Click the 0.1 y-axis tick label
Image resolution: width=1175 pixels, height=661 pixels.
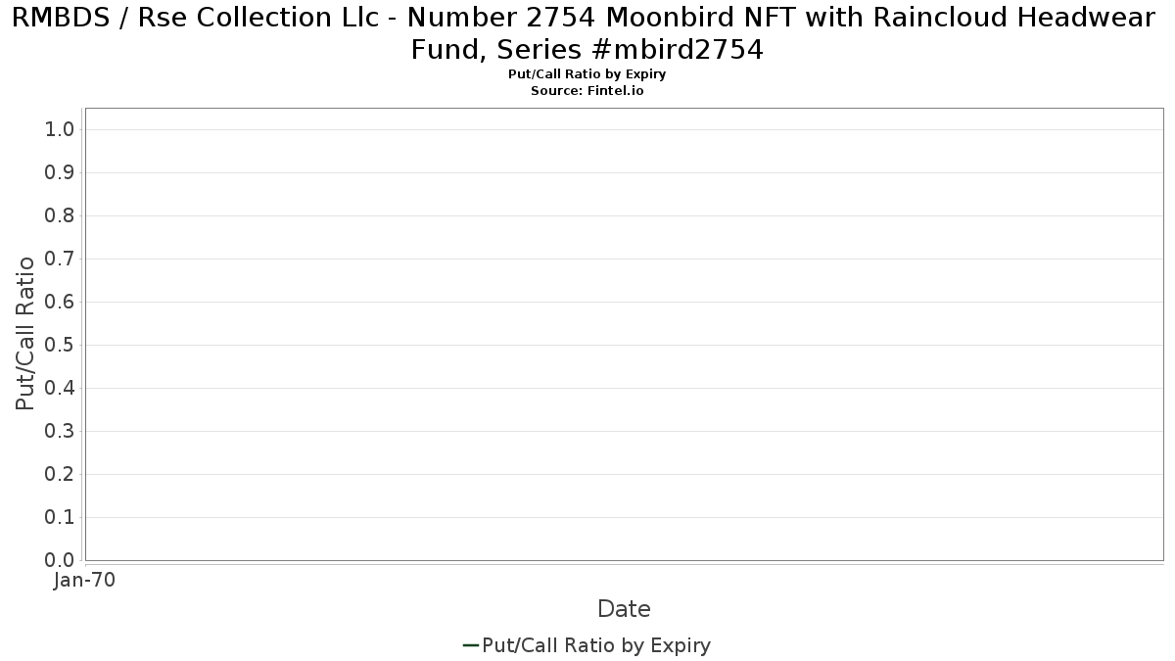(x=60, y=517)
